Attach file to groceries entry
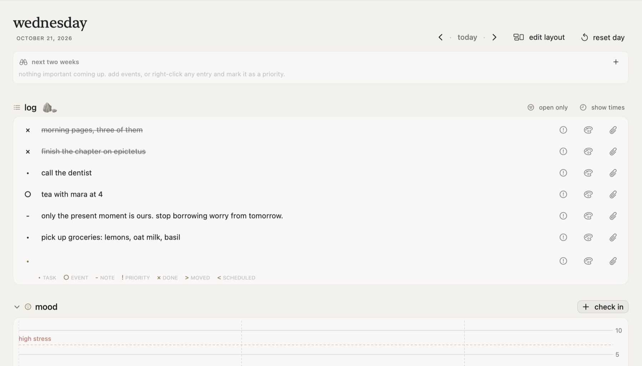This screenshot has height=366, width=642. 613,237
